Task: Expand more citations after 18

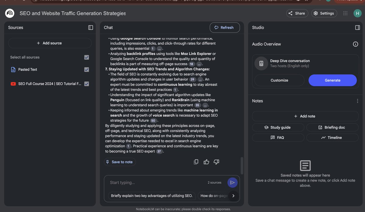Action: point(199,64)
